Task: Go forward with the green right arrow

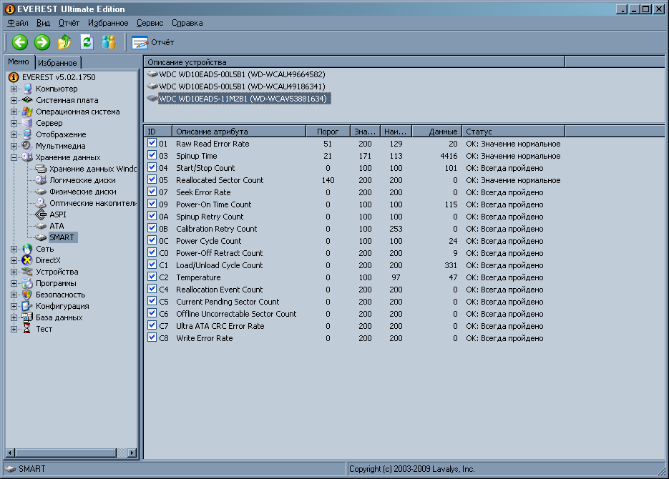Action: (42, 42)
